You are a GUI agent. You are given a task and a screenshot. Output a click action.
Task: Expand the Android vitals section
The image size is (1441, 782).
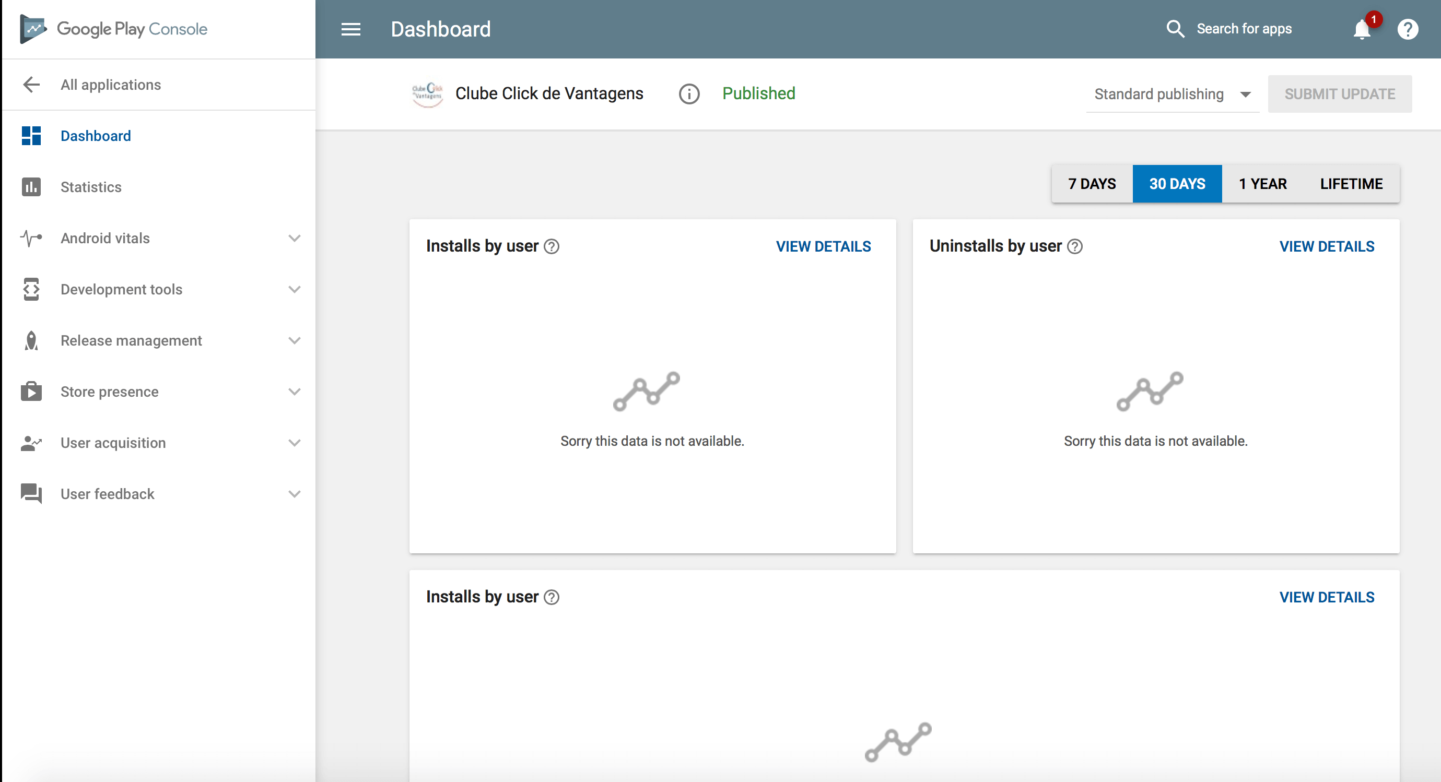(294, 238)
